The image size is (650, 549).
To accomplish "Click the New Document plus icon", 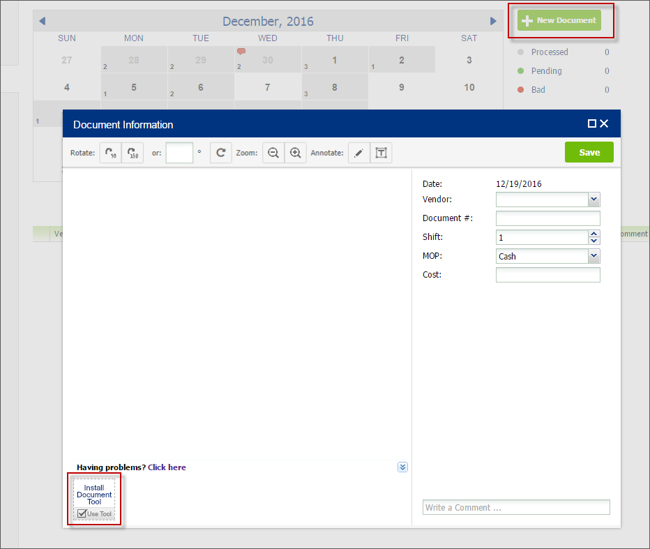I will [527, 21].
